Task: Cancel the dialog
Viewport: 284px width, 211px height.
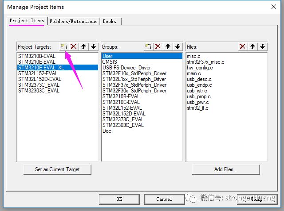Action: [x=164, y=199]
